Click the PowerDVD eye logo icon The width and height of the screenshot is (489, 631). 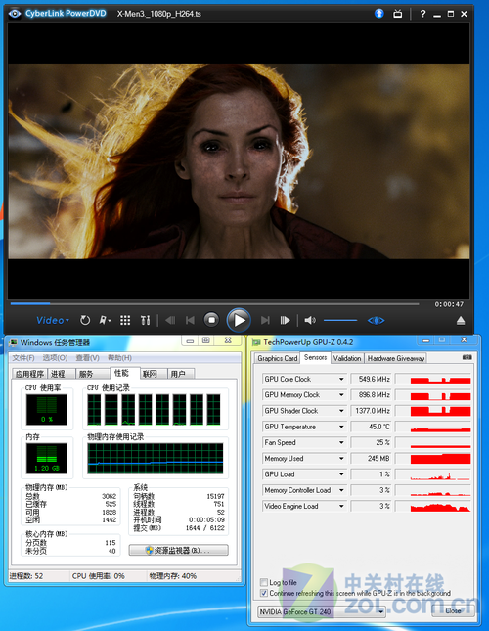point(15,14)
